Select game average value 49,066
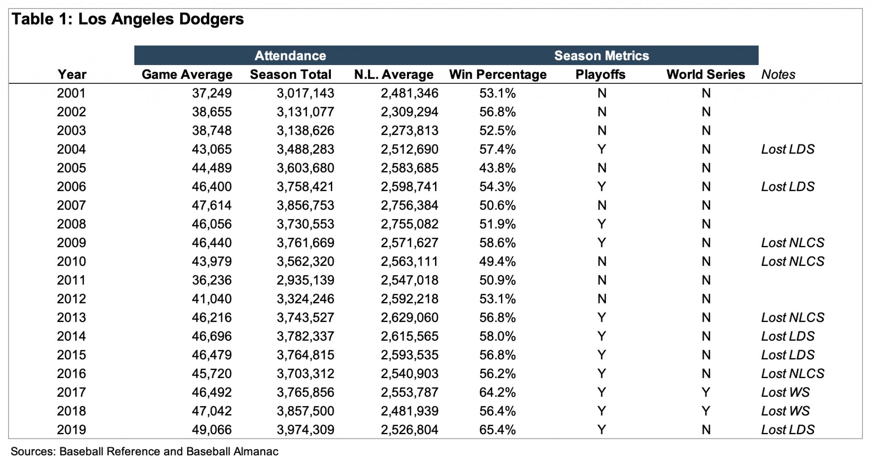Image resolution: width=871 pixels, height=461 pixels. tap(211, 430)
